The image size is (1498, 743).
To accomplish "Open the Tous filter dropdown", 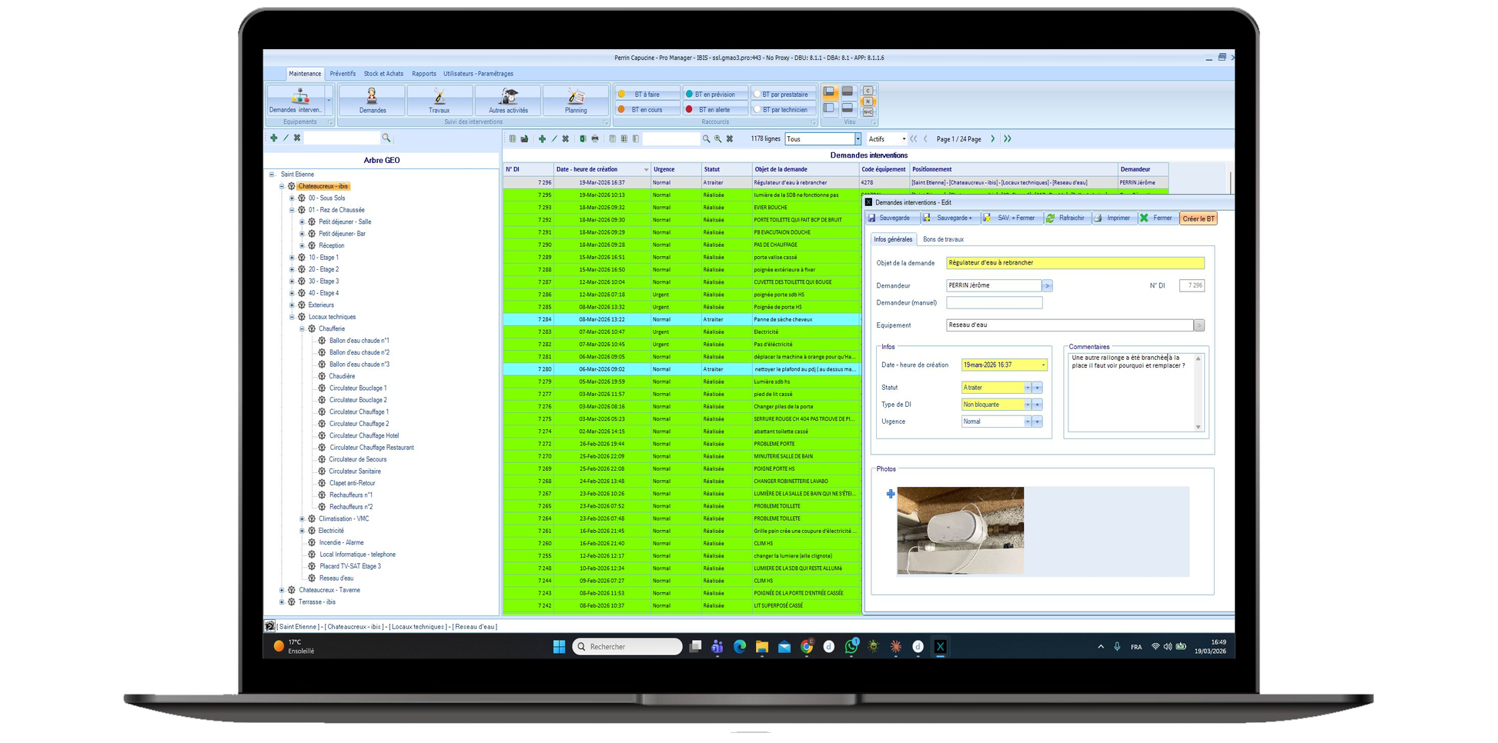I will [x=858, y=139].
